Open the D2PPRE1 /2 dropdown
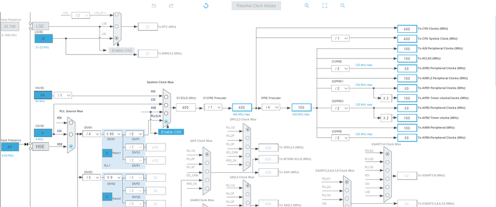Screen dimensions: 496x207 pos(340,88)
